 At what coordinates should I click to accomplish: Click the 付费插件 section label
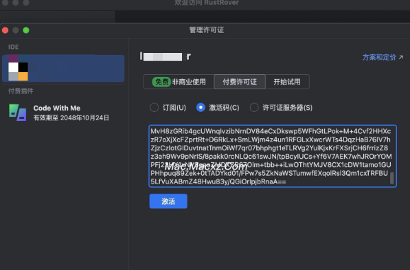[x=21, y=91]
